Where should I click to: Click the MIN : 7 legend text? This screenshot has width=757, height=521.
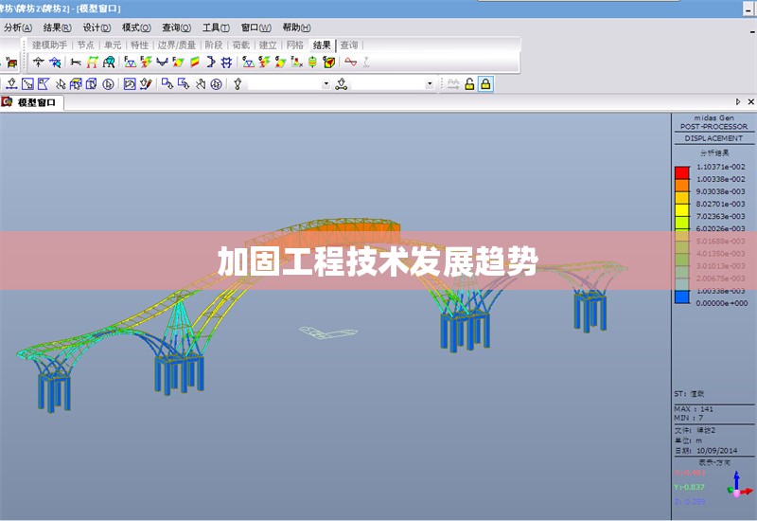(x=689, y=418)
